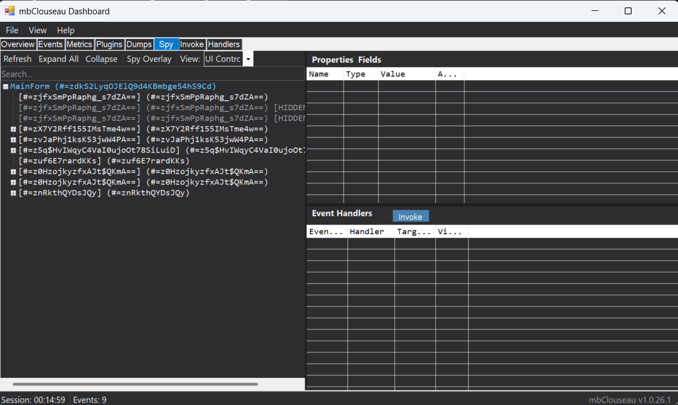The height and width of the screenshot is (405, 678).
Task: Expand the zX7Y2Rff155IMsTme4w tree node
Action: point(13,129)
